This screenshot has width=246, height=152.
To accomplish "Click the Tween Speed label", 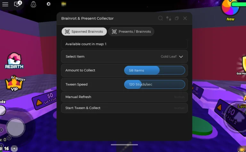I will click(77, 84).
